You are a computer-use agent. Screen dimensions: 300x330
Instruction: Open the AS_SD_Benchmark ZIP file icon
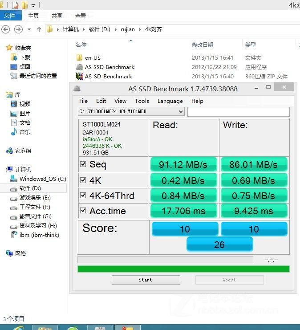click(80, 76)
